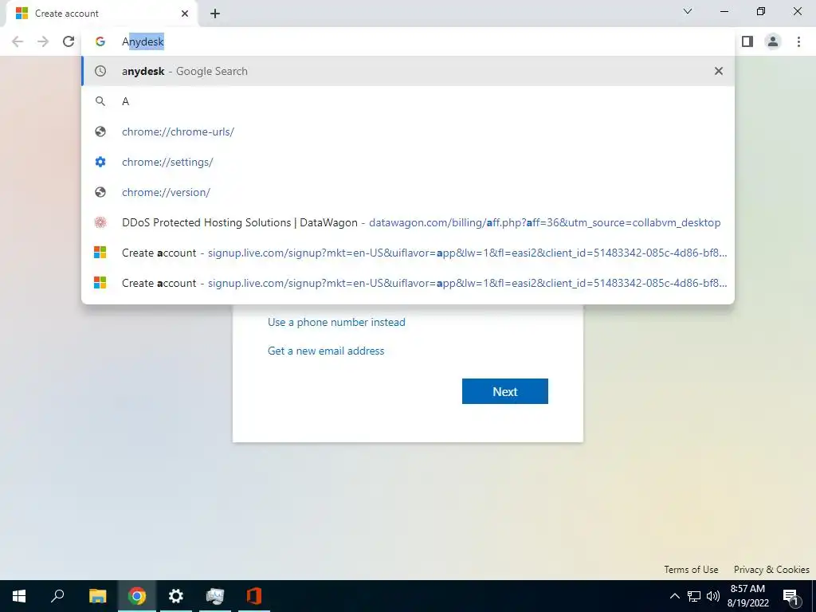Click the globe icon beside chrome://chrome-urls/
This screenshot has height=612, width=816.
(100, 131)
